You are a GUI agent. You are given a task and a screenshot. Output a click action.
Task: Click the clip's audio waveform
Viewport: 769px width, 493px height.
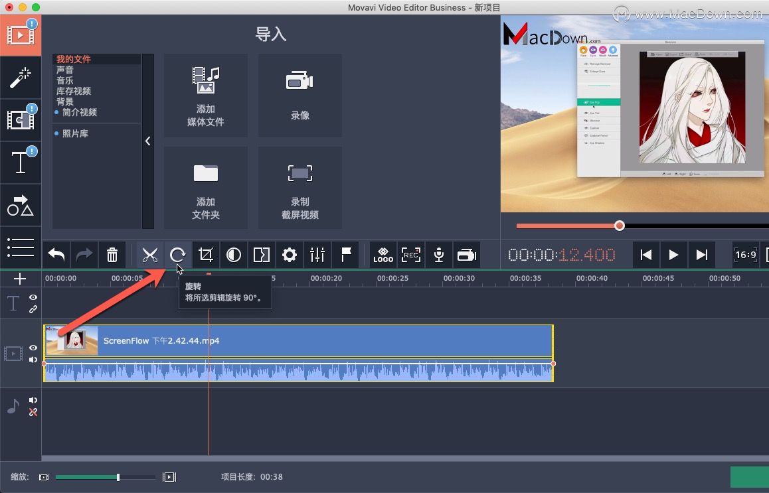coord(299,370)
